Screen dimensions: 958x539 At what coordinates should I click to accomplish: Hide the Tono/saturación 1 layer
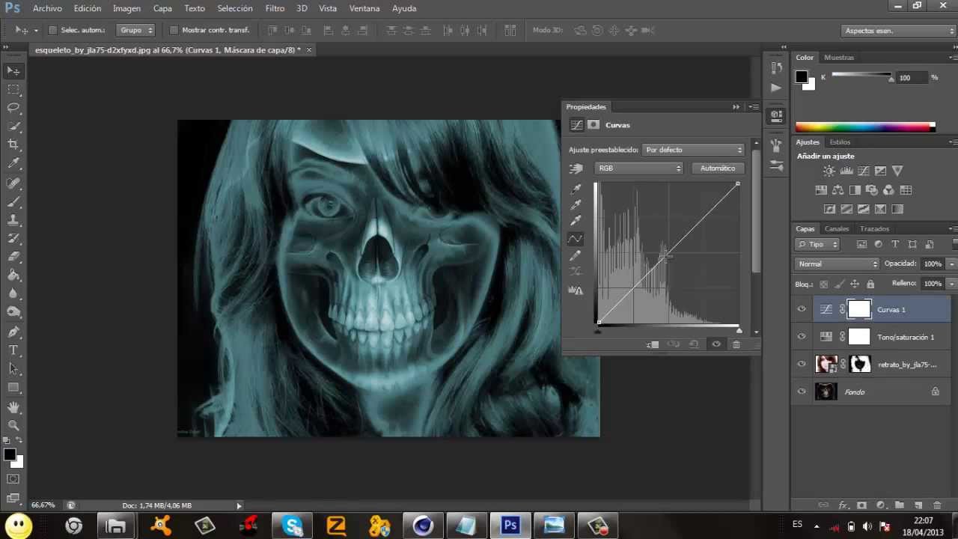[x=802, y=337]
